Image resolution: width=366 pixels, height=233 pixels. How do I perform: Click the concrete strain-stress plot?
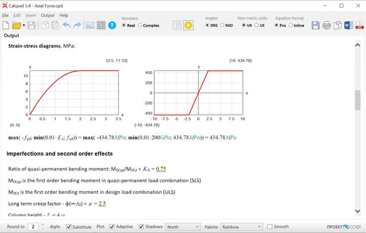(x=74, y=93)
